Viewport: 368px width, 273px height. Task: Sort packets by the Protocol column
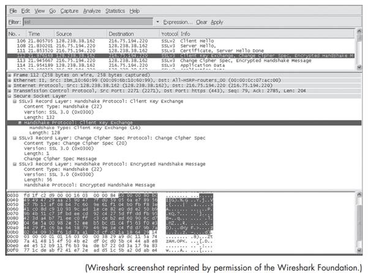point(170,34)
